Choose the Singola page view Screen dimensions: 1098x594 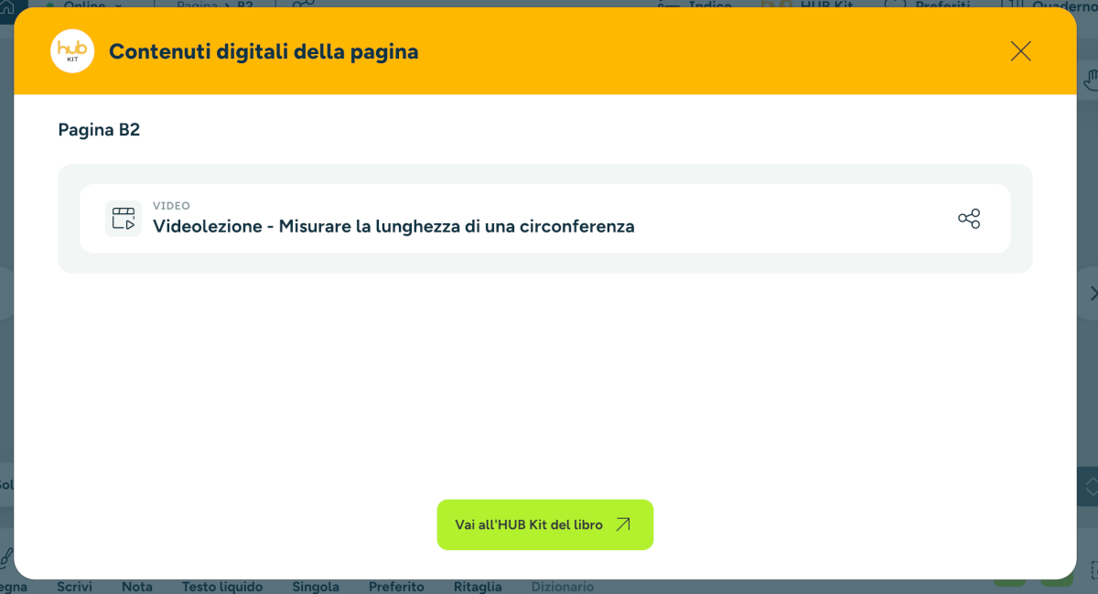[316, 587]
